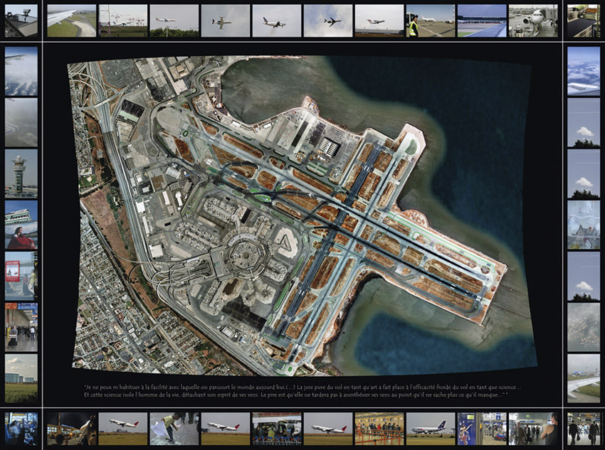Image resolution: width=605 pixels, height=450 pixels.
Task: Select the rooftop security camera thumbnail
Action: 21,21
